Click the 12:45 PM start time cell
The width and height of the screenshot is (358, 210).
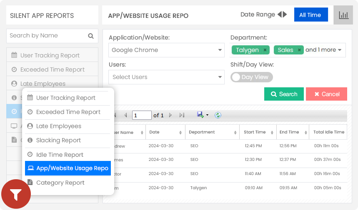coord(253,146)
